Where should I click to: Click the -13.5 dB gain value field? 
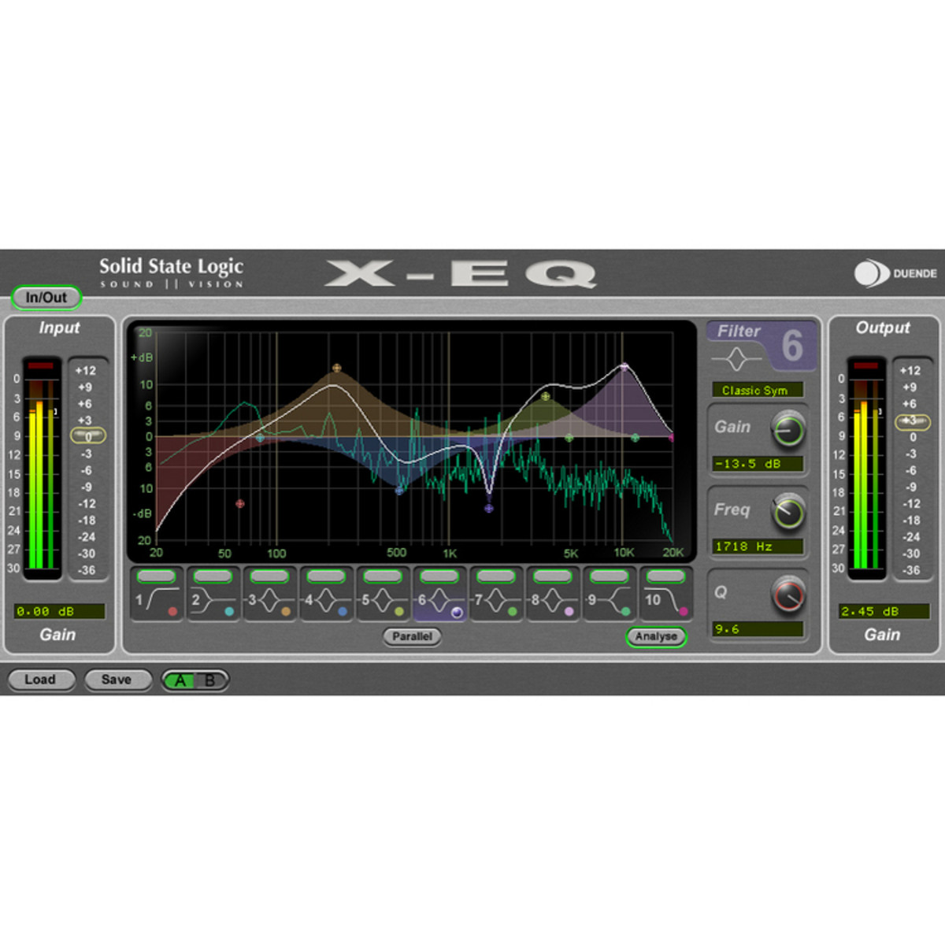[x=758, y=464]
